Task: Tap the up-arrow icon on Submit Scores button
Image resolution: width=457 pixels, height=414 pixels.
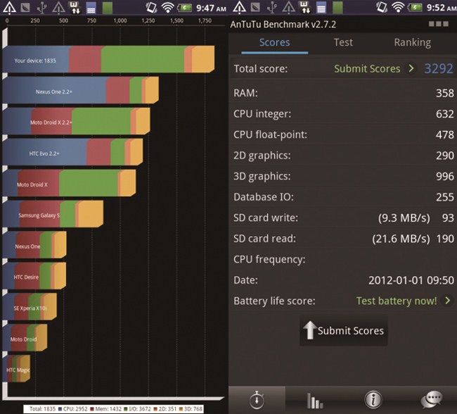Action: coord(309,330)
